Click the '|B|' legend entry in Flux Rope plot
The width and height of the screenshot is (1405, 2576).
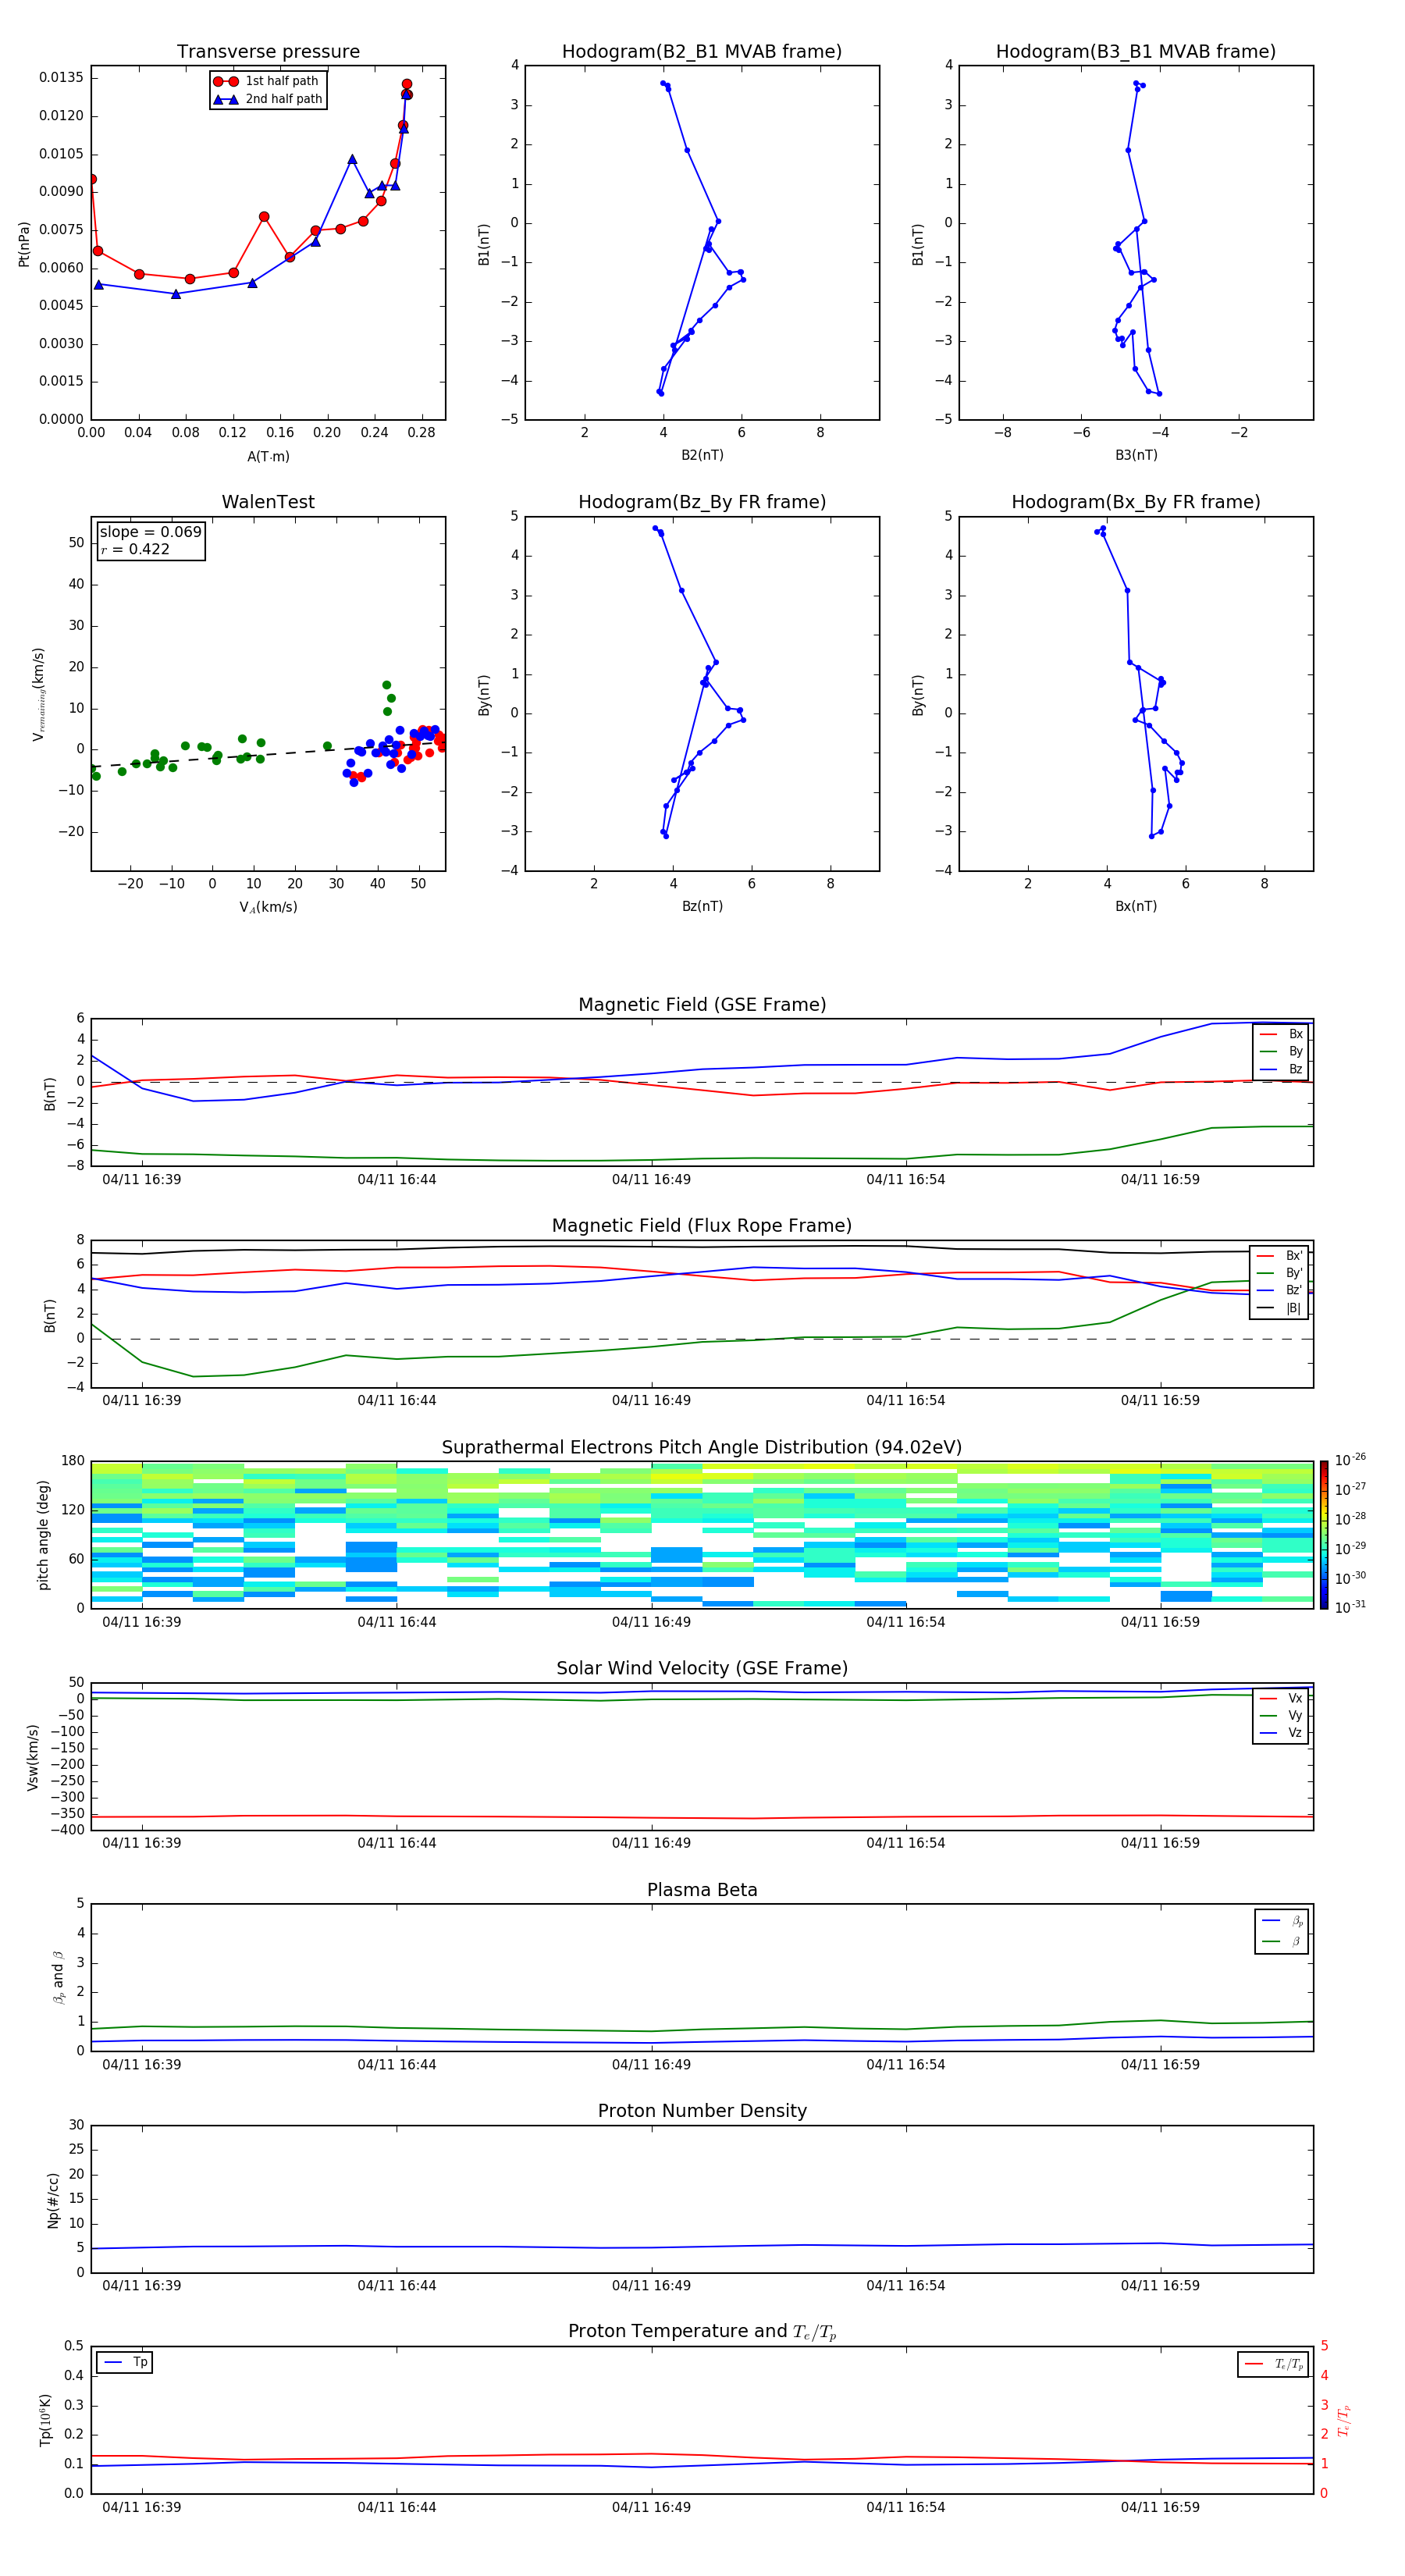[1280, 1308]
